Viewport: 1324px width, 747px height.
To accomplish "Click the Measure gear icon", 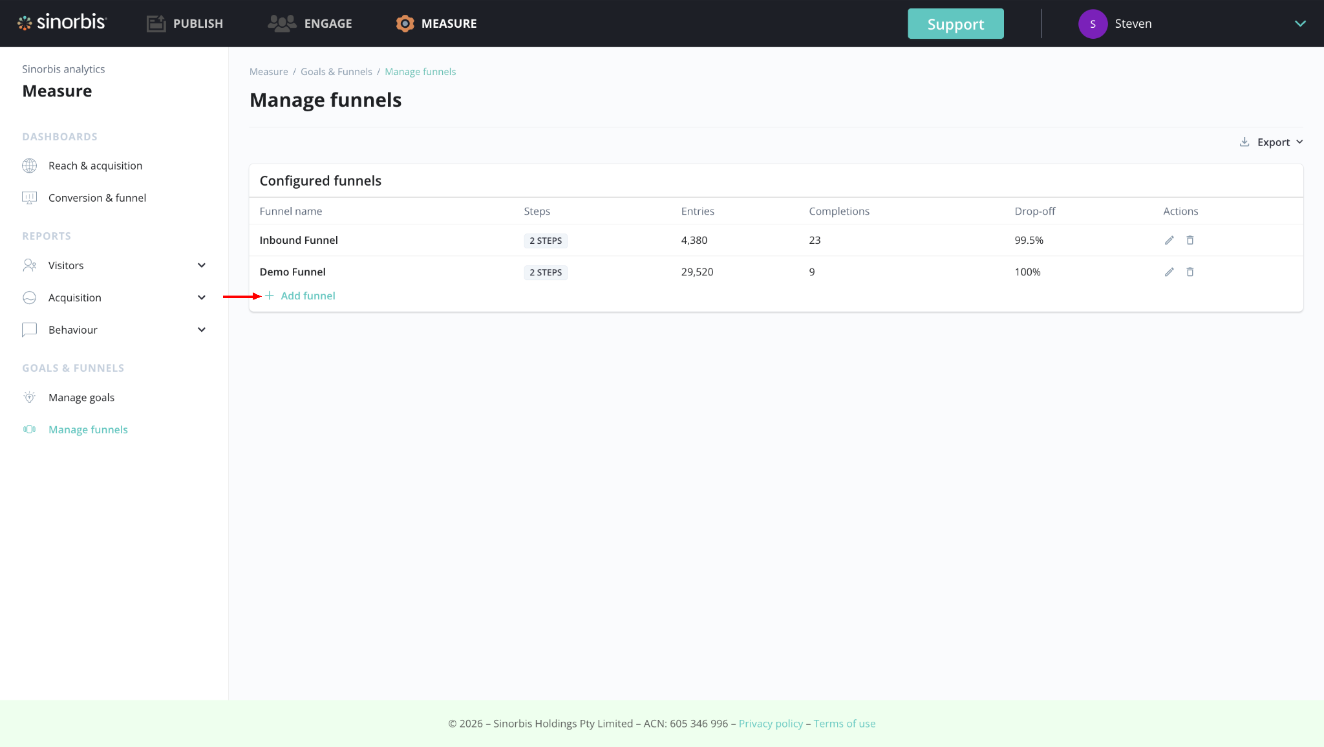I will click(x=405, y=23).
